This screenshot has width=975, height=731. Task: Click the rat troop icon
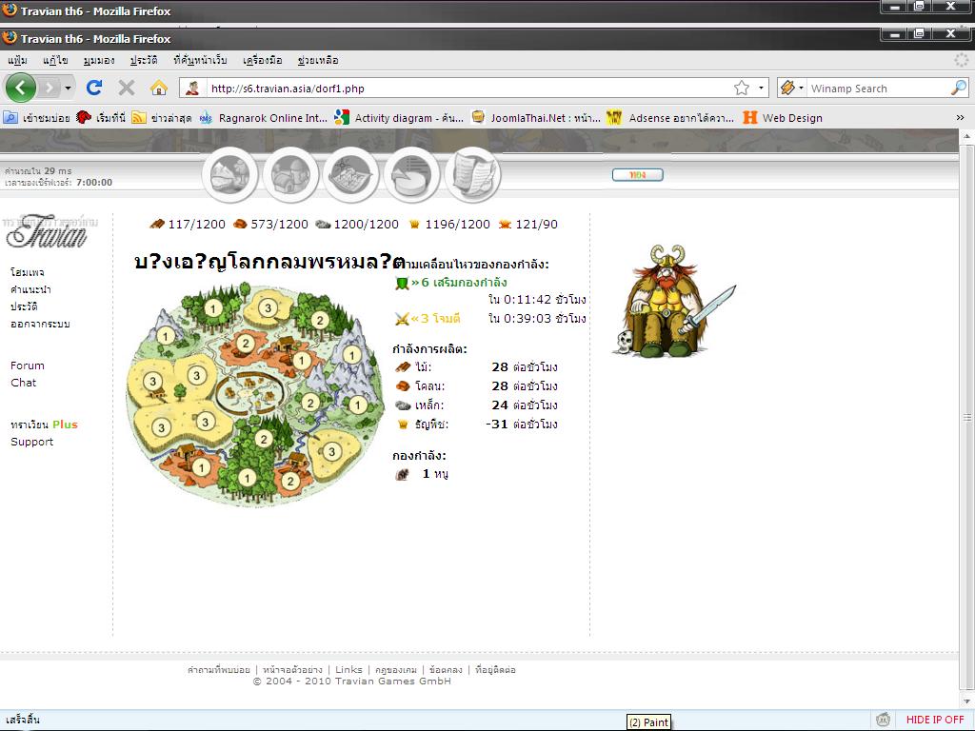tap(403, 474)
